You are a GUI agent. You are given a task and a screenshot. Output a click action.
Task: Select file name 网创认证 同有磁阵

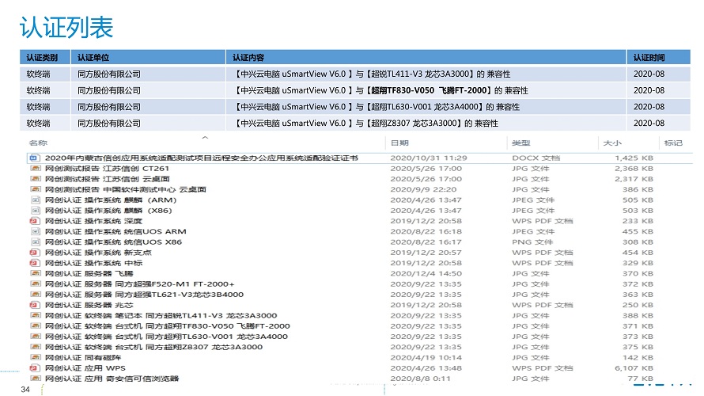coord(82,357)
